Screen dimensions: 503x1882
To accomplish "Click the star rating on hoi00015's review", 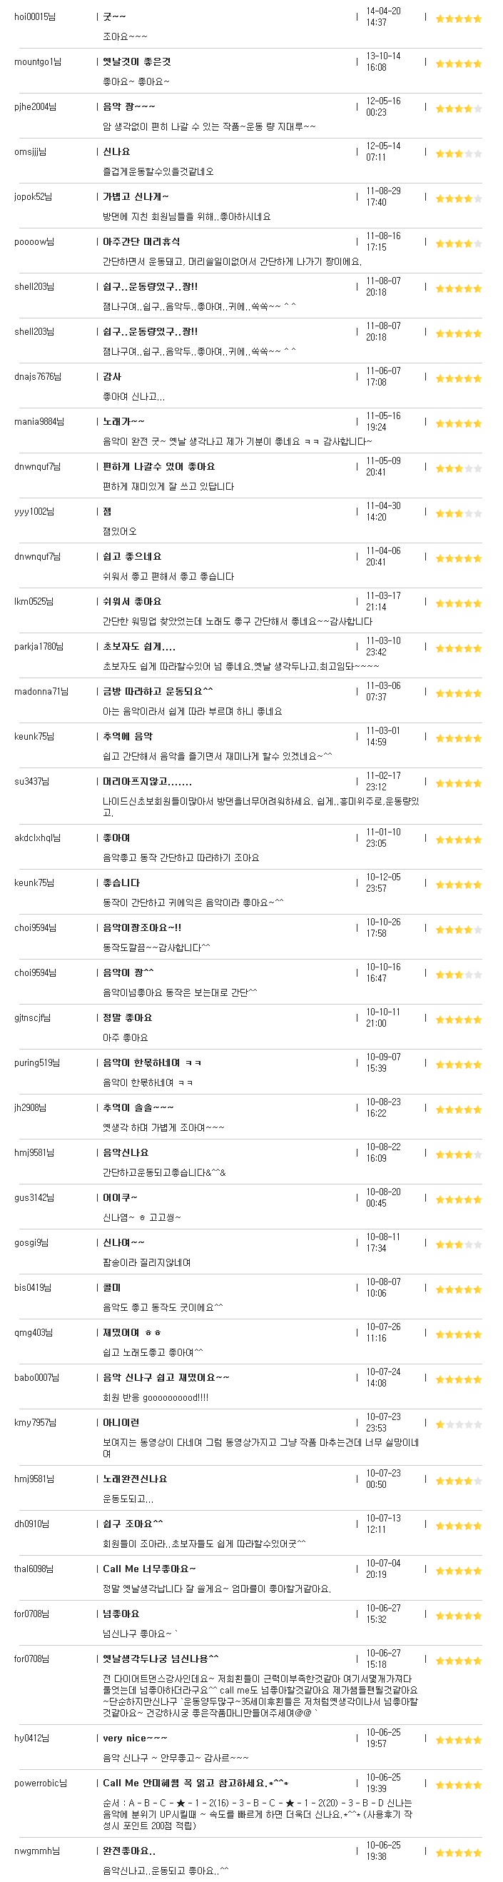I will click(459, 19).
